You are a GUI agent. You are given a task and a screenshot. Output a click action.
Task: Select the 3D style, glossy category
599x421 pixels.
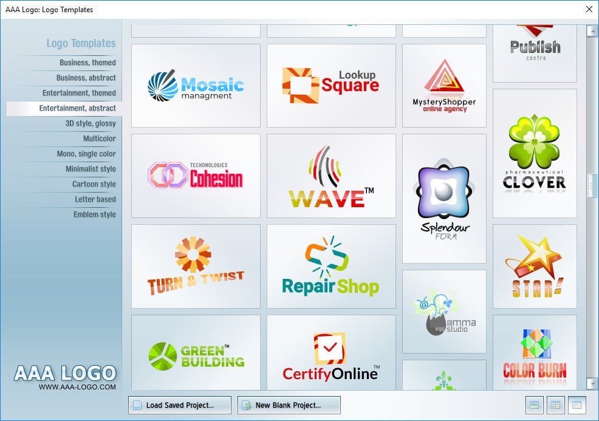coord(91,123)
